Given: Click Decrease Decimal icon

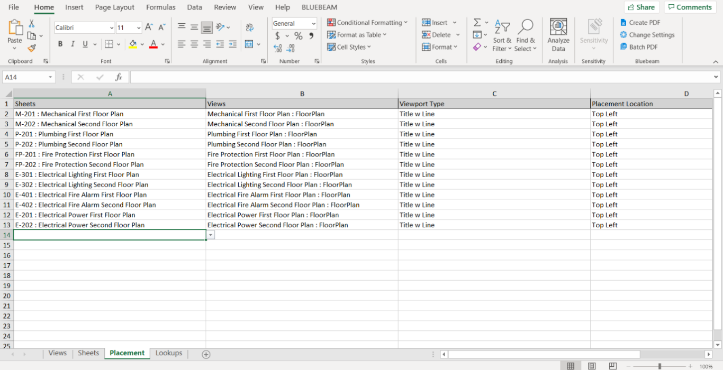Looking at the screenshot, I should pyautogui.click(x=290, y=48).
